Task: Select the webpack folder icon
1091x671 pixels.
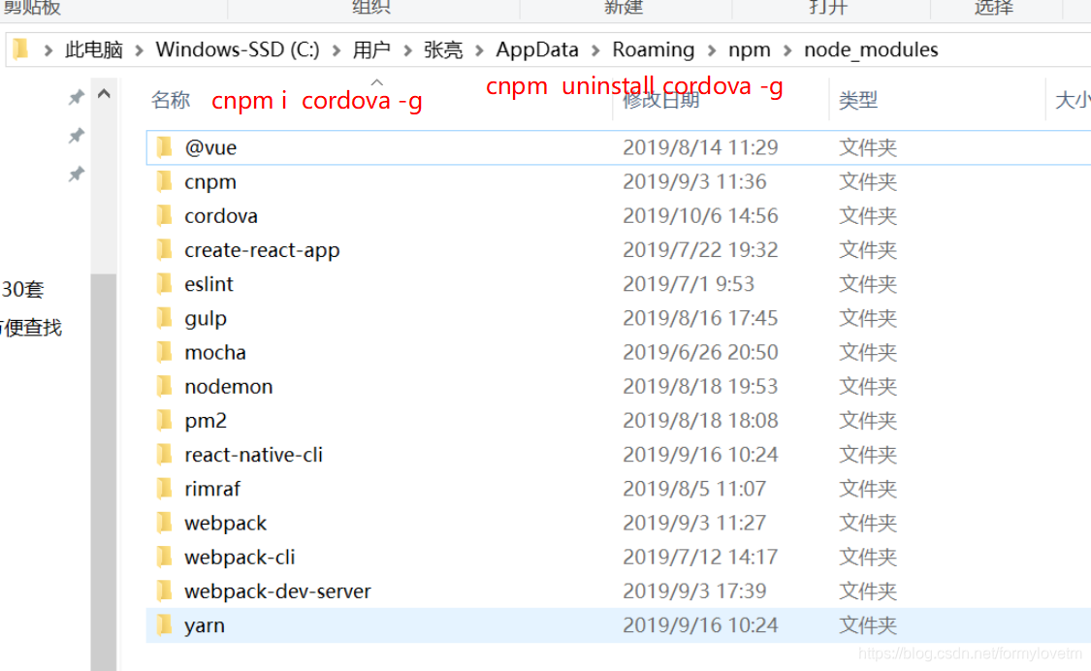Action: (x=165, y=522)
